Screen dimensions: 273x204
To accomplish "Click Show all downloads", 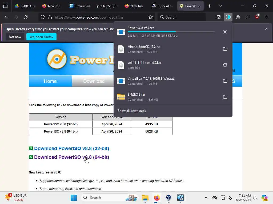I will coord(132,111).
